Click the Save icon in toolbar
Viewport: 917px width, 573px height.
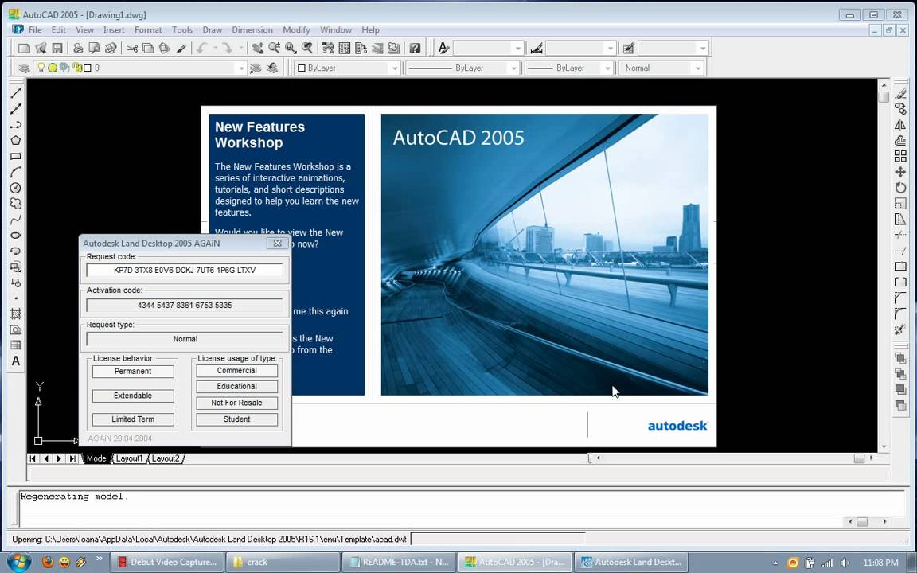coord(57,48)
